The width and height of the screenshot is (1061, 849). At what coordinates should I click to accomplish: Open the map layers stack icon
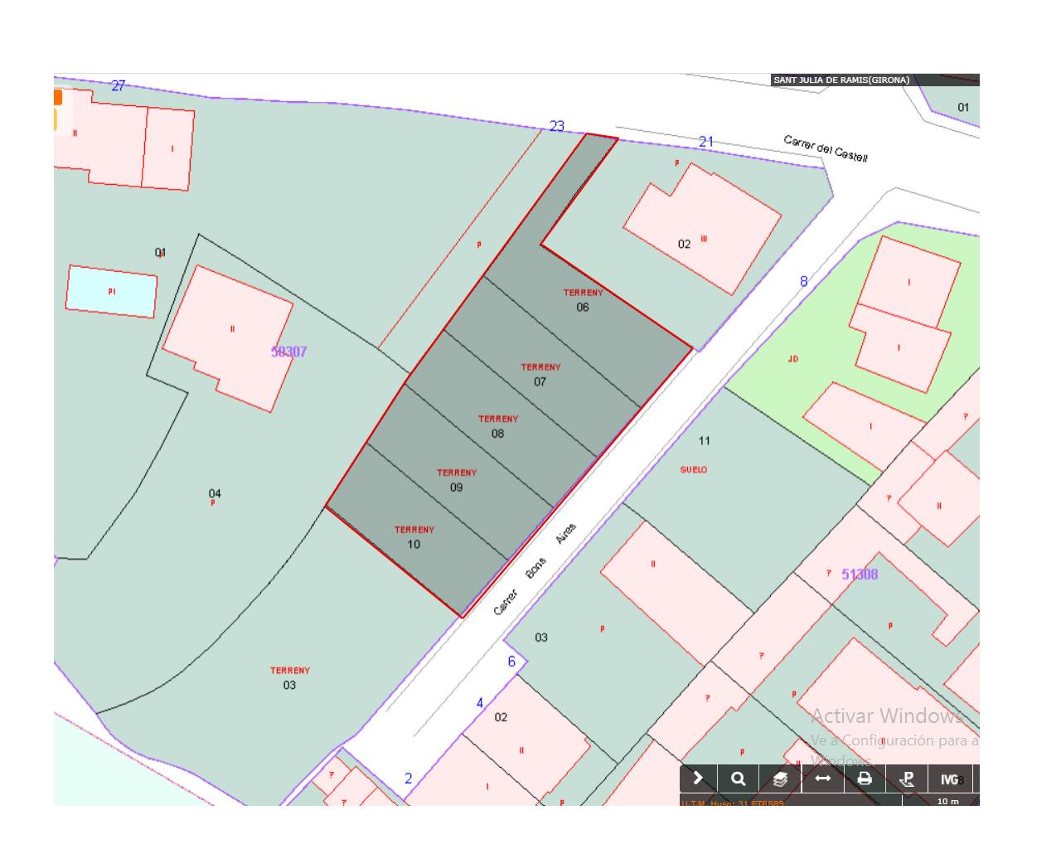tap(780, 779)
